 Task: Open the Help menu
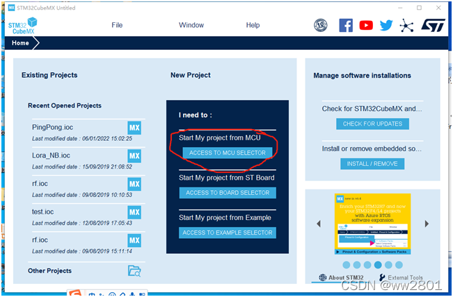click(253, 25)
